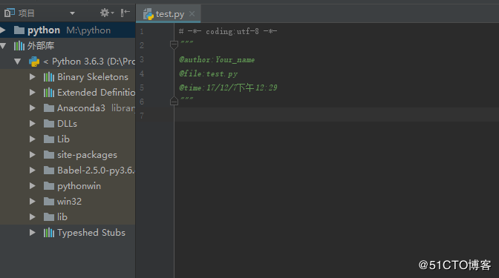Close the test.py tab
499x278 pixels.
pyautogui.click(x=192, y=13)
